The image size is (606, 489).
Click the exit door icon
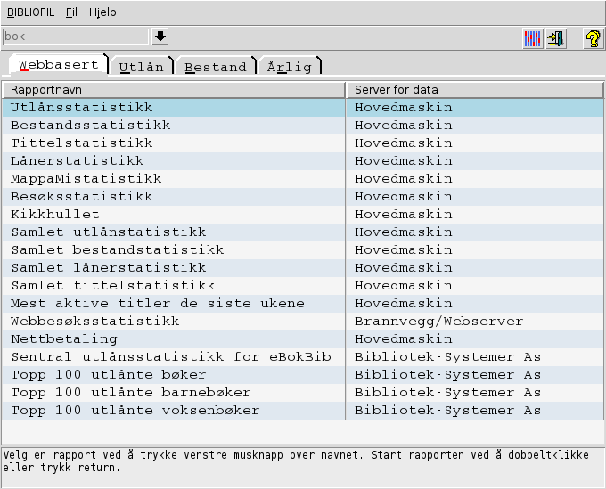(556, 38)
